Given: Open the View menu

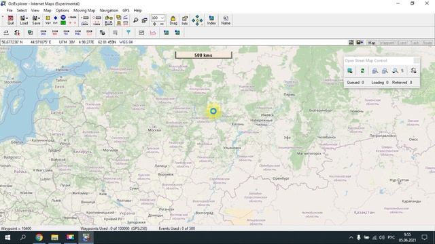Looking at the screenshot, I should click(x=35, y=10).
